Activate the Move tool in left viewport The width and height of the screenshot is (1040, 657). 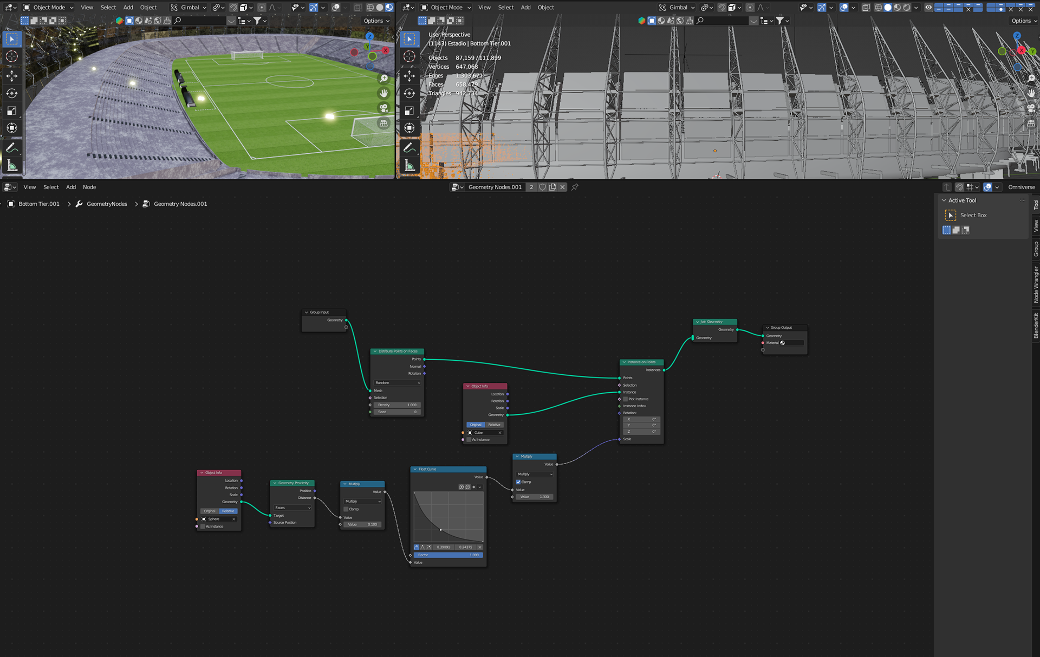(x=11, y=76)
